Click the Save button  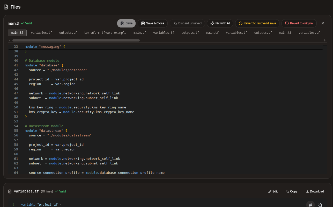(x=126, y=23)
